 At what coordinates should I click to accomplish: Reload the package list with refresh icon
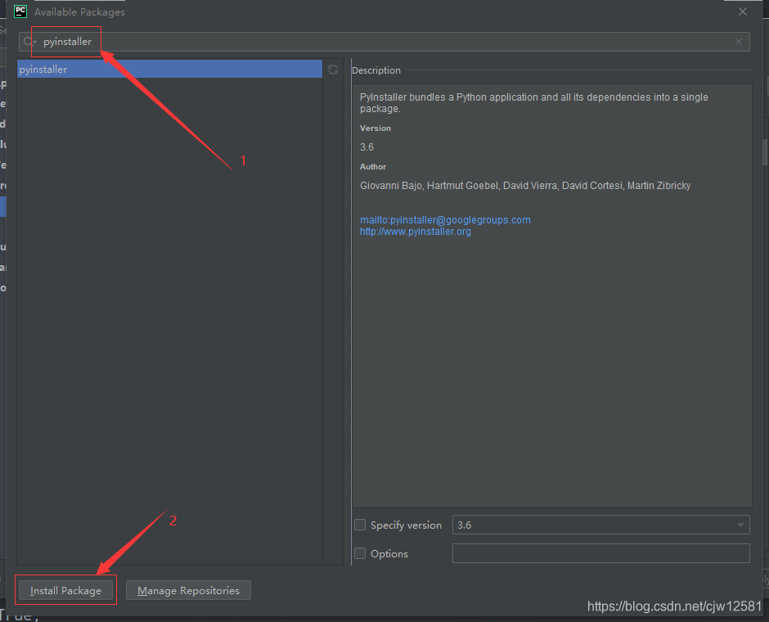333,70
